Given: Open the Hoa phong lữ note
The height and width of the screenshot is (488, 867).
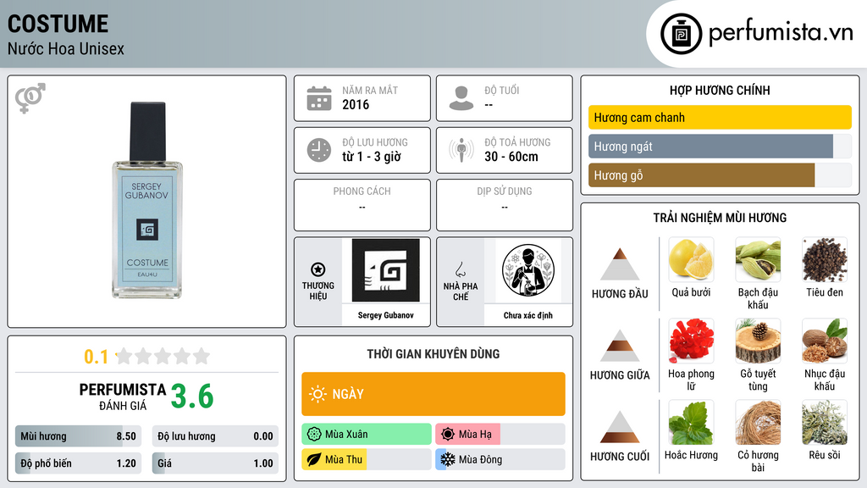Looking at the screenshot, I should [691, 341].
